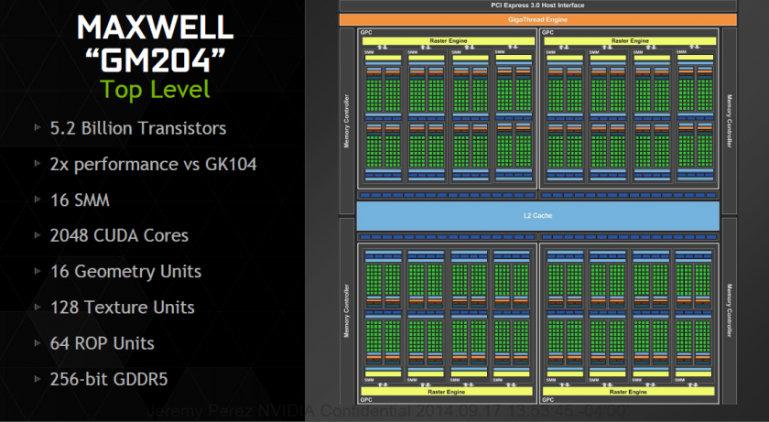769x422 pixels.
Task: Click the bullet arrow beside "16 SMM"
Action: [x=38, y=199]
